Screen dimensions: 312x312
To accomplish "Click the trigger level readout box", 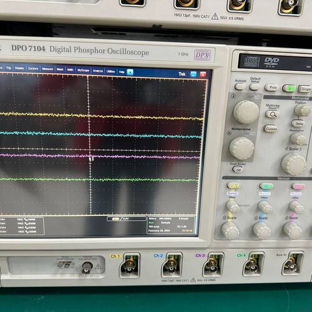I will pos(127,219).
